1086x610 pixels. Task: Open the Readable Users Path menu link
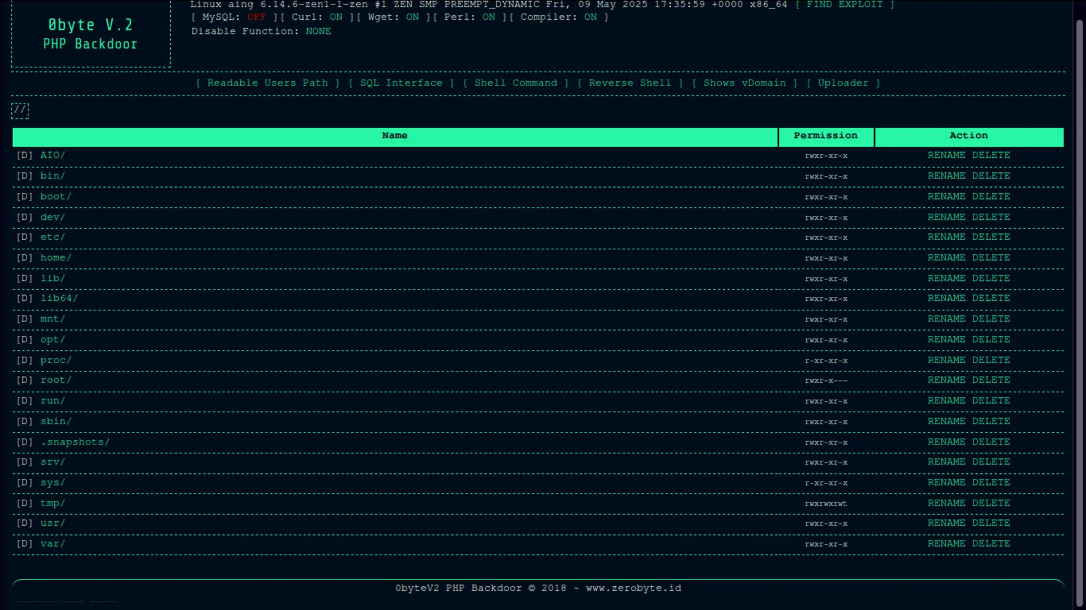point(268,83)
